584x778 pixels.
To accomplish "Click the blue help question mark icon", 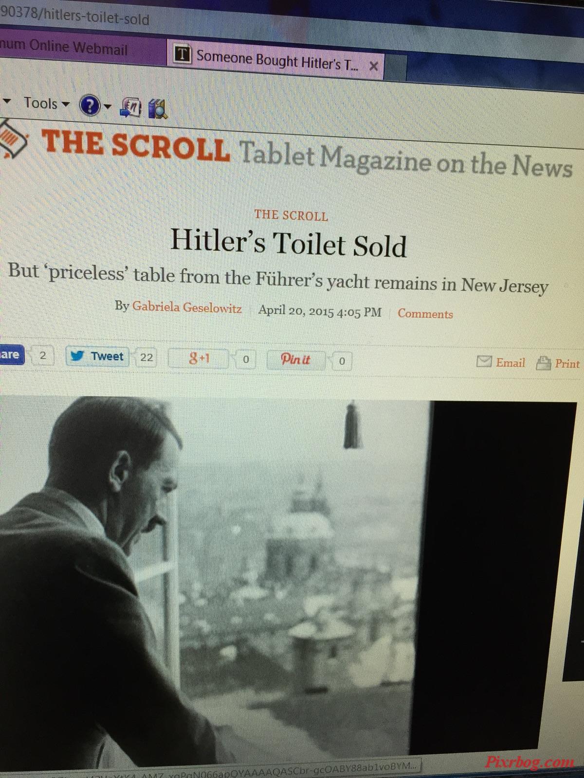I will (90, 106).
